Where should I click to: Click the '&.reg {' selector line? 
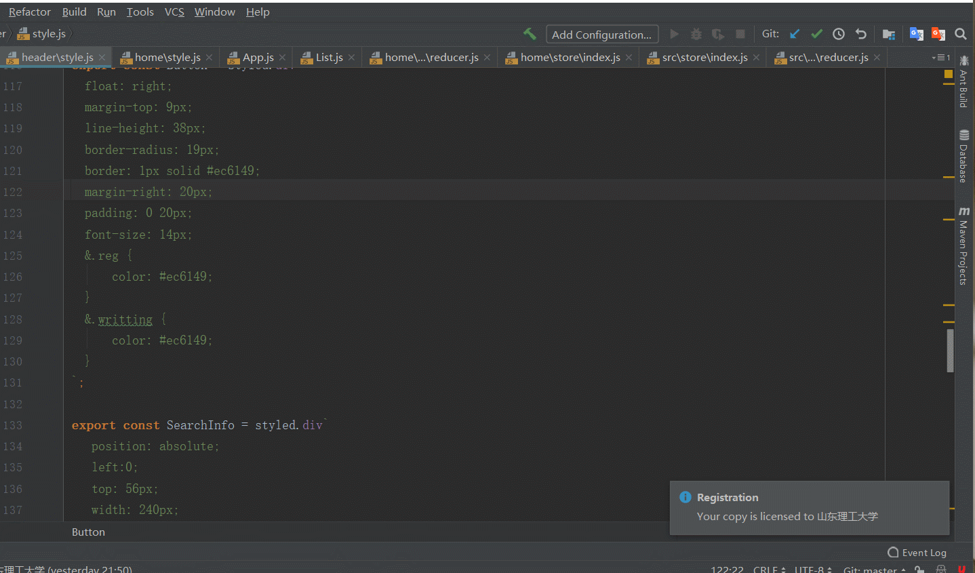click(x=108, y=256)
